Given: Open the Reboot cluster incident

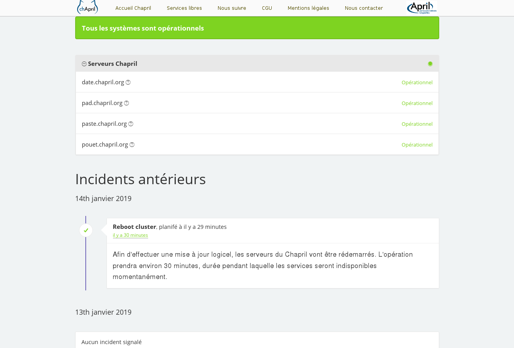Looking at the screenshot, I should [134, 227].
